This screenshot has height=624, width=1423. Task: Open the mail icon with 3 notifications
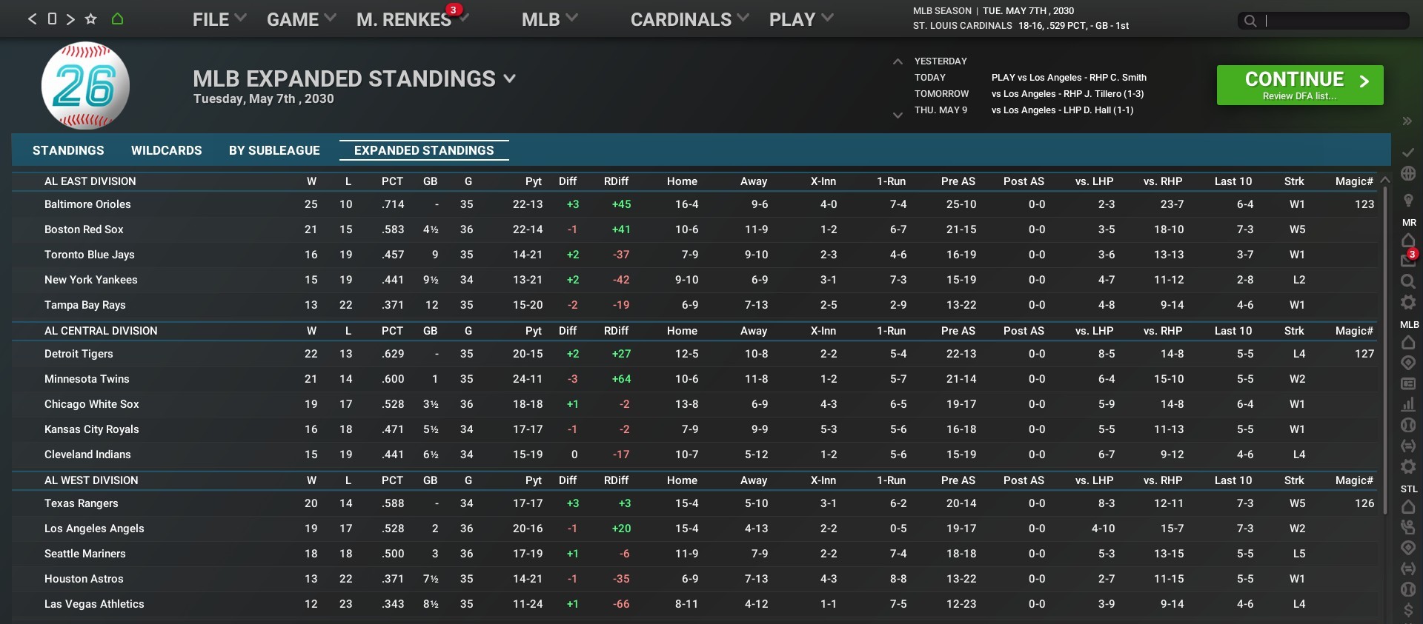(1407, 260)
